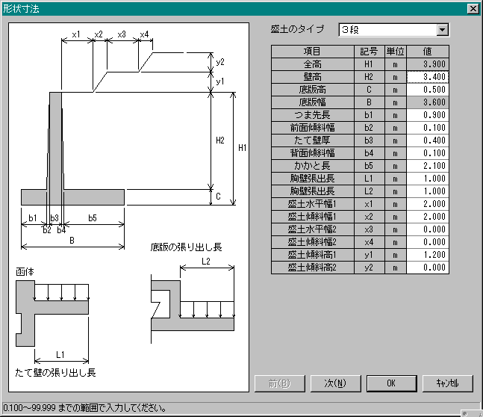Click the 記号 column header

[x=370, y=52]
